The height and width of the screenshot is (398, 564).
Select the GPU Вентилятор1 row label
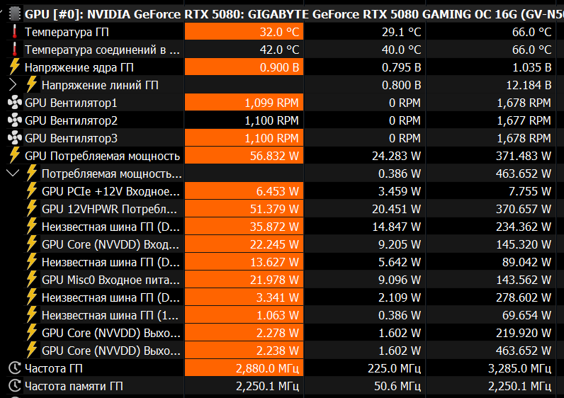point(71,103)
